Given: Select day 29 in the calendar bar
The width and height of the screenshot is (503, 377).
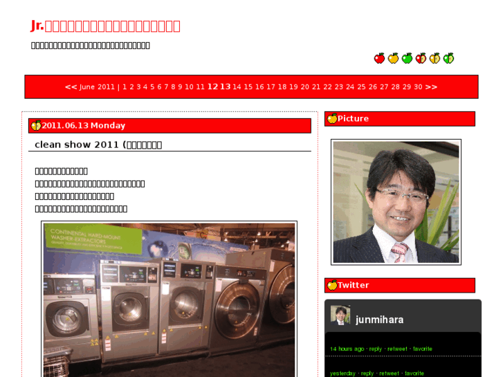Looking at the screenshot, I should click(407, 87).
